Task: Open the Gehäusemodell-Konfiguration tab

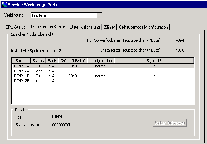Action: coord(143,27)
